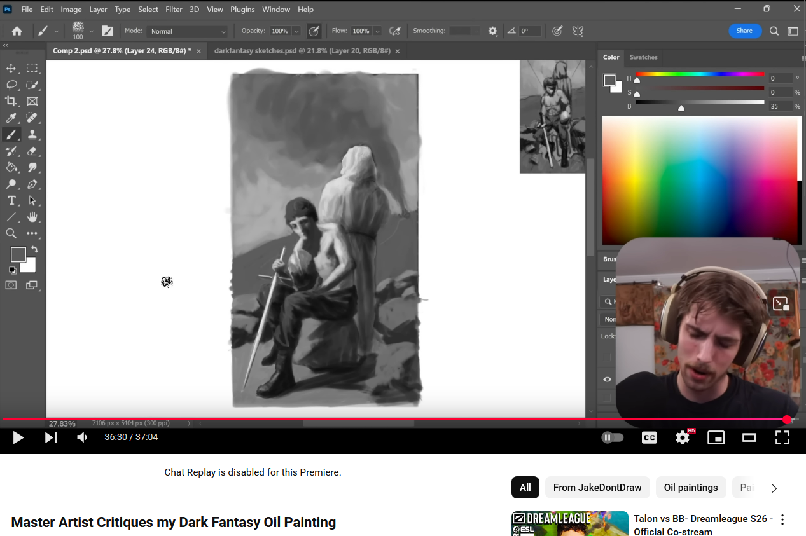Toggle pressure for opacity
Screen dimensions: 806x536
[314, 31]
